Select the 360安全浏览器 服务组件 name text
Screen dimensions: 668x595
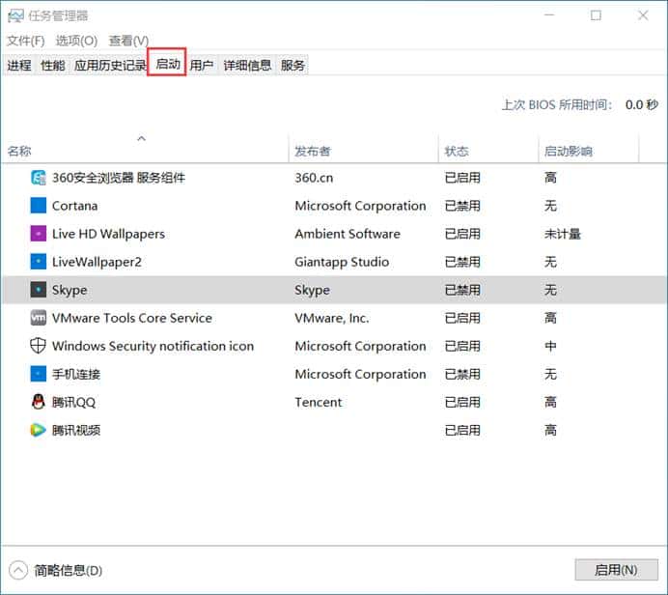[x=119, y=178]
